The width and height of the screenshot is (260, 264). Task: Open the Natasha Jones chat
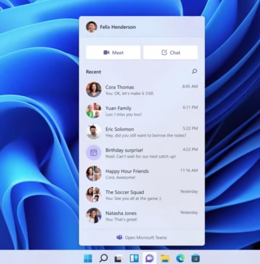click(x=142, y=216)
